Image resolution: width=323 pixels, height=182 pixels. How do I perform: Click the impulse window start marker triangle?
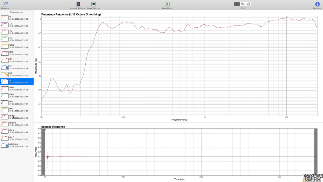click(45, 130)
